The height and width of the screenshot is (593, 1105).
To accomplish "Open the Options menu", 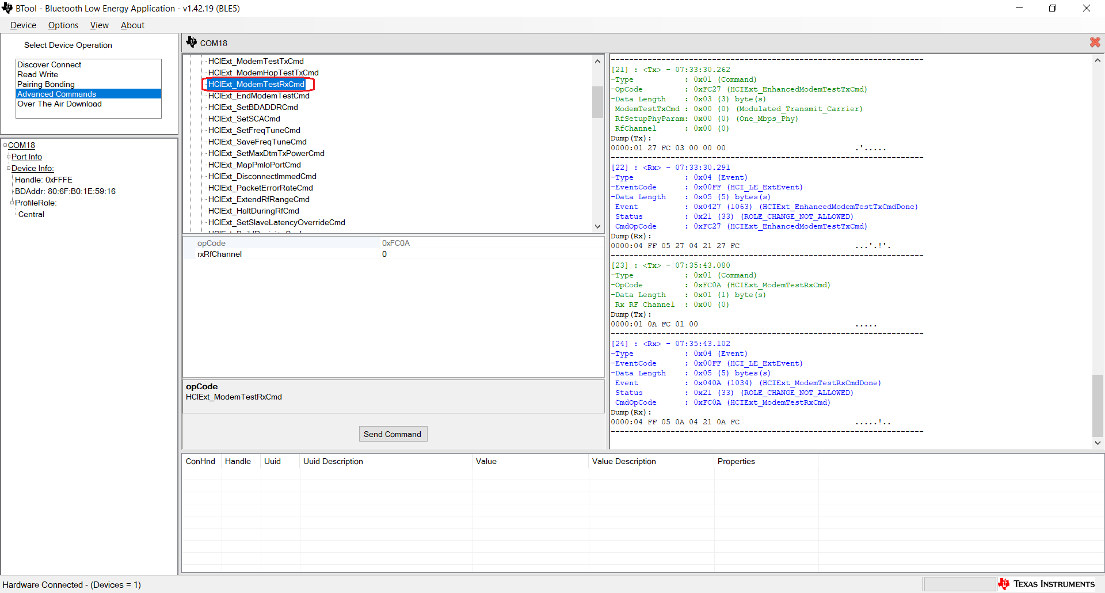I will click(63, 25).
